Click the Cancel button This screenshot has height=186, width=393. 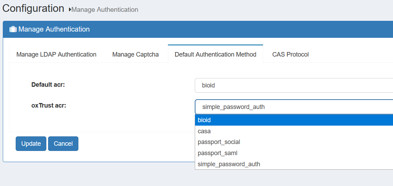[x=63, y=144]
